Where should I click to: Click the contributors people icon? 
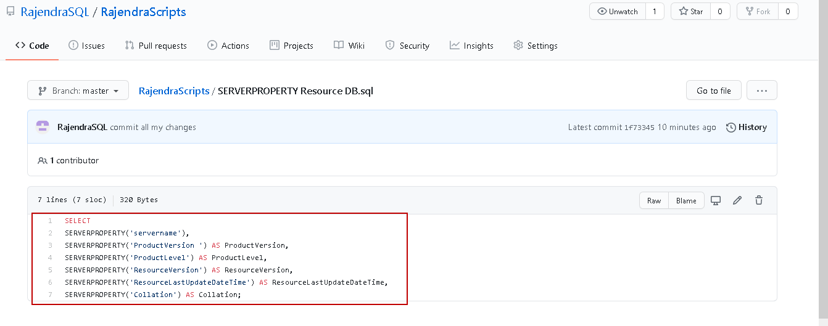(x=43, y=160)
